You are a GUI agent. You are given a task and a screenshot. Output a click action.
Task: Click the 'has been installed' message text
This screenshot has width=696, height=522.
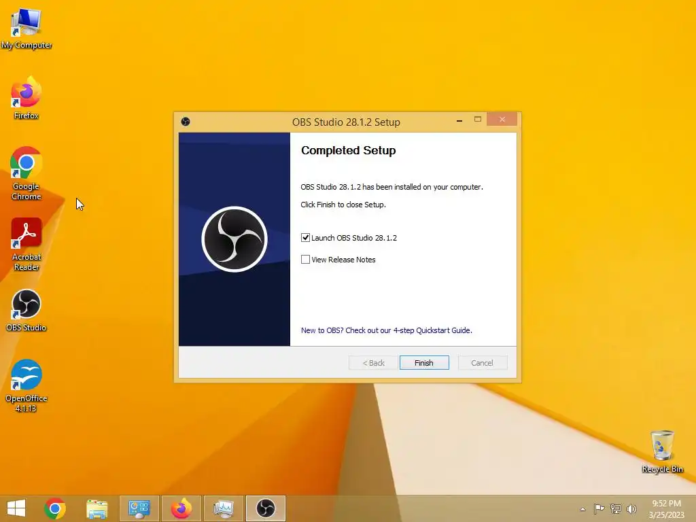391,187
